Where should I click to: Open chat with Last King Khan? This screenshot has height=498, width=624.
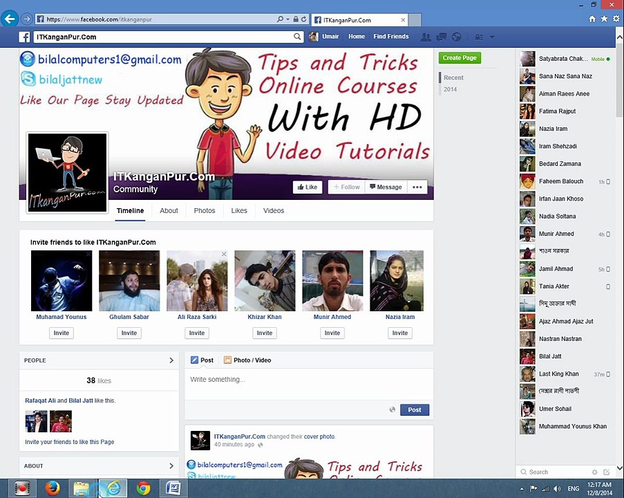[565, 374]
